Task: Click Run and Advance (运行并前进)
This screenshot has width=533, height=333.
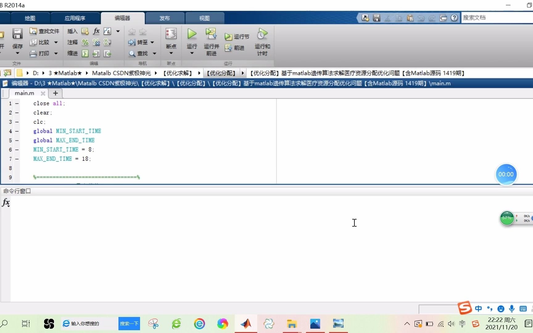Action: (211, 42)
